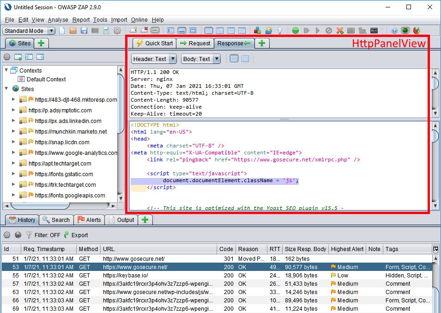Image resolution: width=441 pixels, height=313 pixels.
Task: Toggle the split header and body view
Action: (x=234, y=59)
